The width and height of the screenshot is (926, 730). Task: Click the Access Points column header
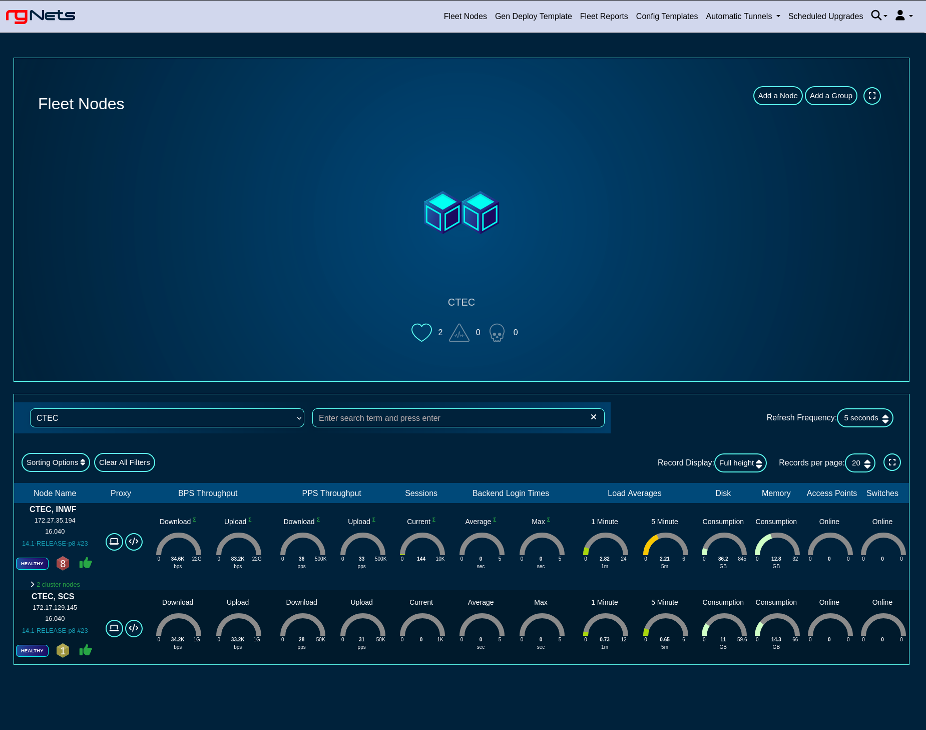pos(831,493)
